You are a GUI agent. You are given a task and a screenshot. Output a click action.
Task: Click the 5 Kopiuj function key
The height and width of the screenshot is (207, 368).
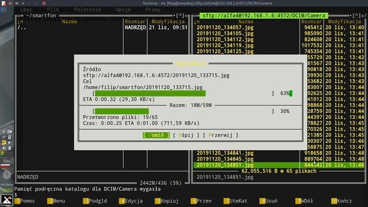(167, 201)
